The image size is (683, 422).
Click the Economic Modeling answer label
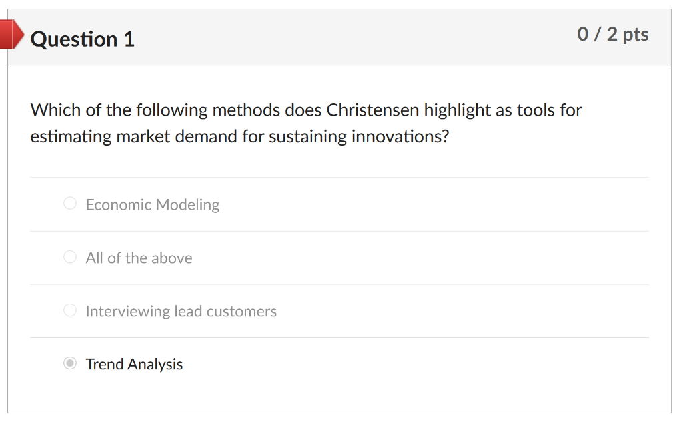[152, 204]
